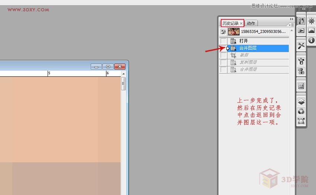Viewport: 316px width, 195px height.
Task: Open the Brushes panel icon
Action: pos(301,61)
